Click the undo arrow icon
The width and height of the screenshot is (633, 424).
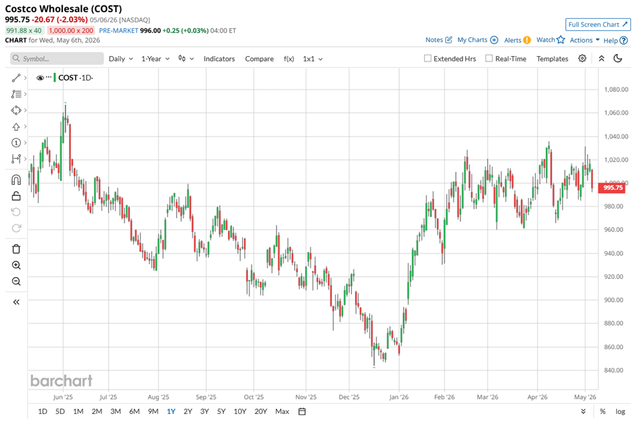[x=16, y=212]
